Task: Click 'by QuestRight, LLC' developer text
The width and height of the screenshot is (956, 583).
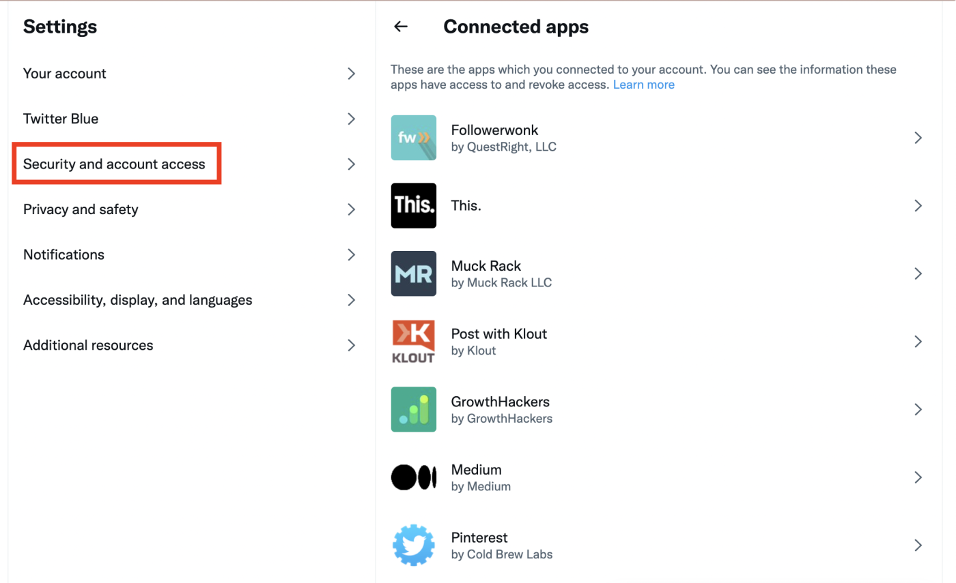Action: point(504,147)
